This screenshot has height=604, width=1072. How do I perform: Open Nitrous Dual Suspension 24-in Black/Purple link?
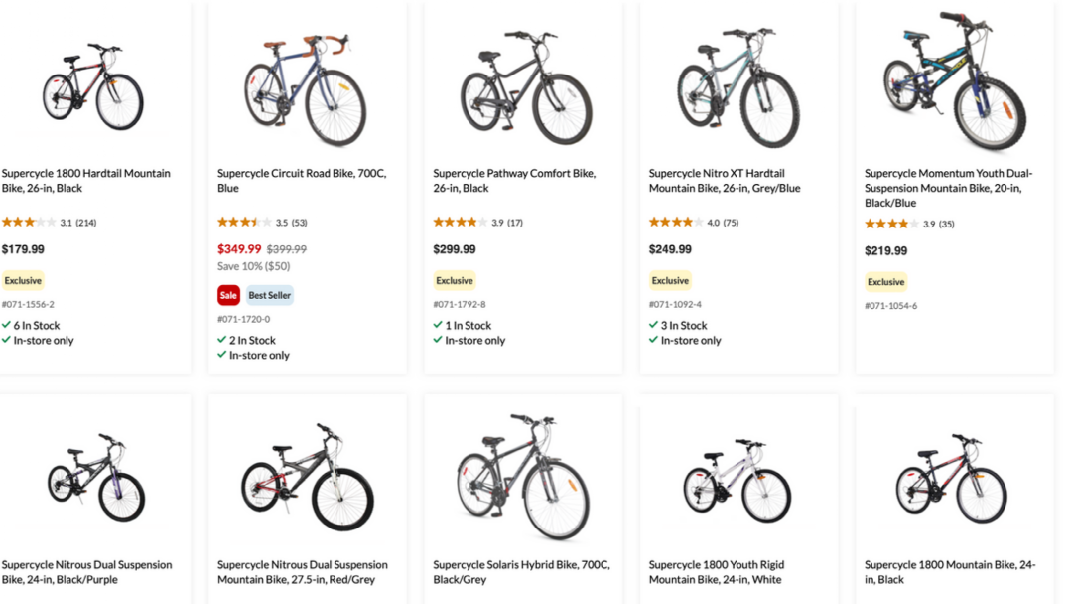tap(86, 572)
